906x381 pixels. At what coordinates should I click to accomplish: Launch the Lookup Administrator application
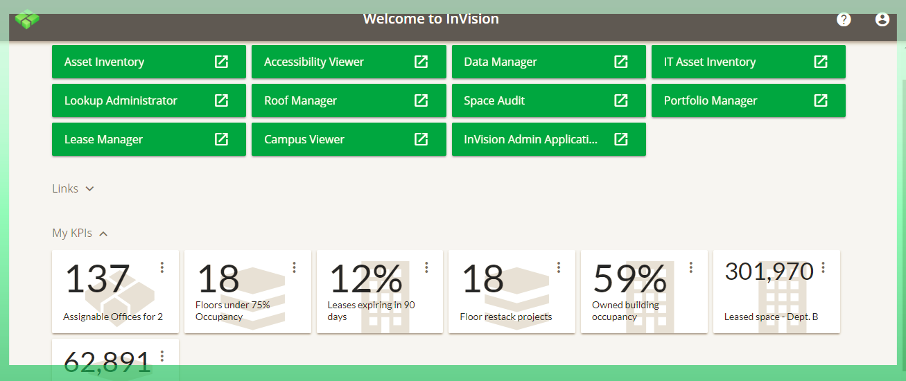pyautogui.click(x=149, y=100)
